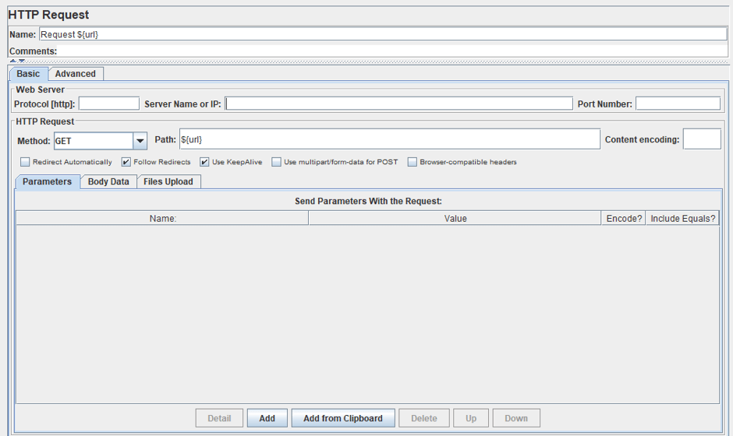Viewport: 733px width, 436px height.
Task: Click the Path field containing ${url}
Action: (x=390, y=139)
